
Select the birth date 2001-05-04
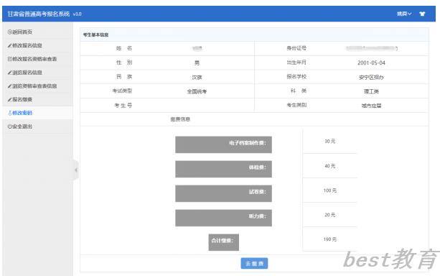(371, 63)
